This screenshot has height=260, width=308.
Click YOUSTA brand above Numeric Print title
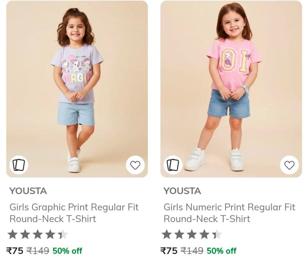point(182,191)
